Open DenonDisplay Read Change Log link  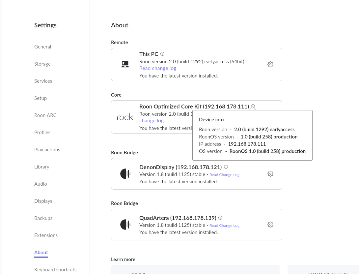pos(224,175)
